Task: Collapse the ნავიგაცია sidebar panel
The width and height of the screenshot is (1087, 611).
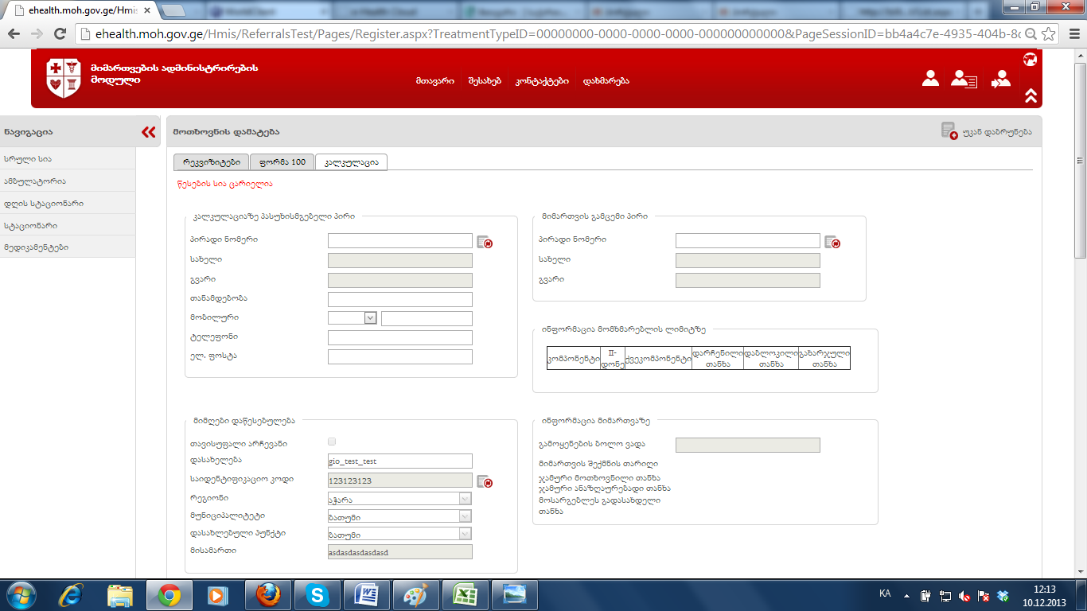Action: click(x=148, y=132)
